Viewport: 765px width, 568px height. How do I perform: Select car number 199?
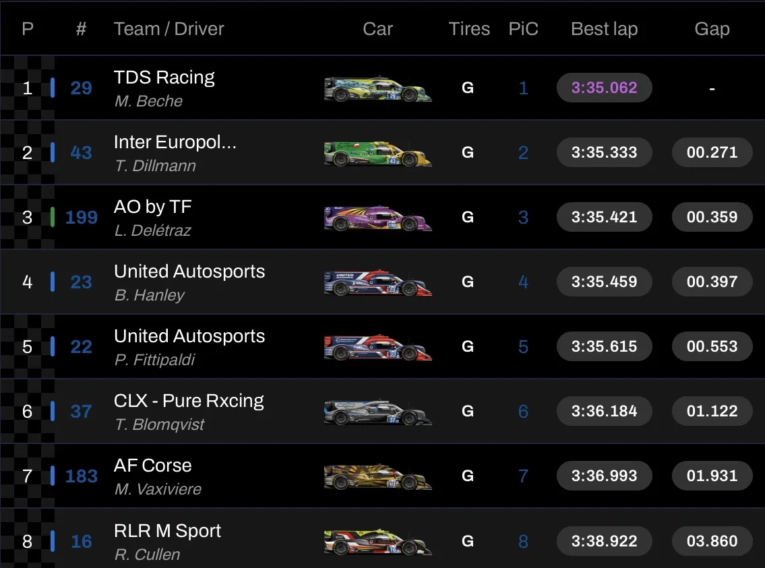click(x=82, y=218)
